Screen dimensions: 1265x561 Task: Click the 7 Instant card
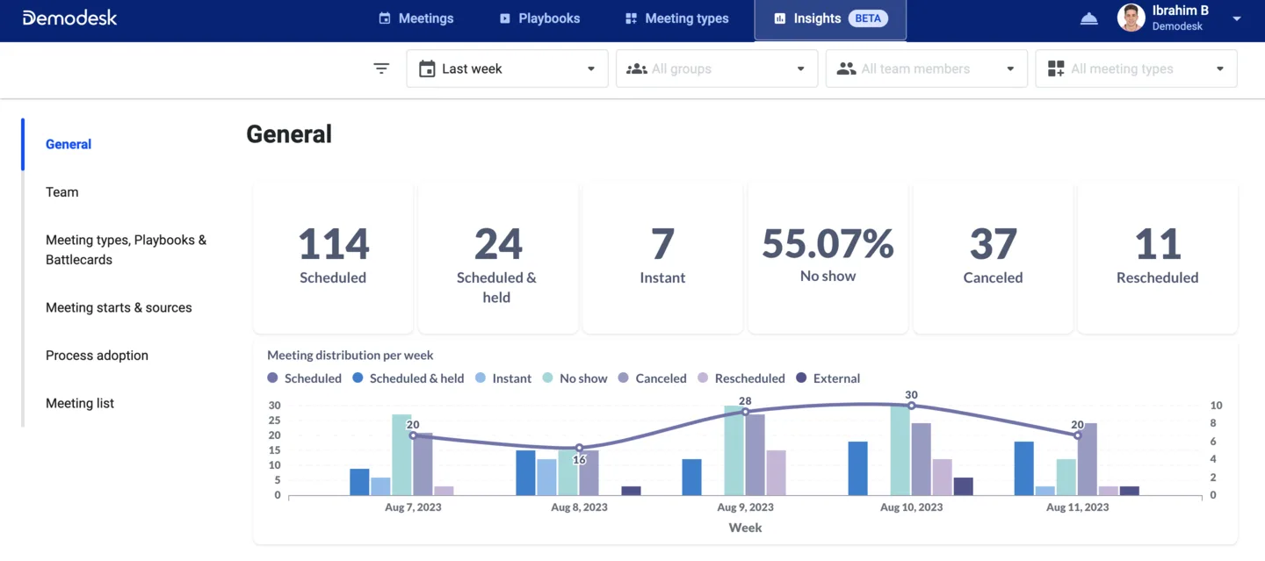tap(662, 257)
